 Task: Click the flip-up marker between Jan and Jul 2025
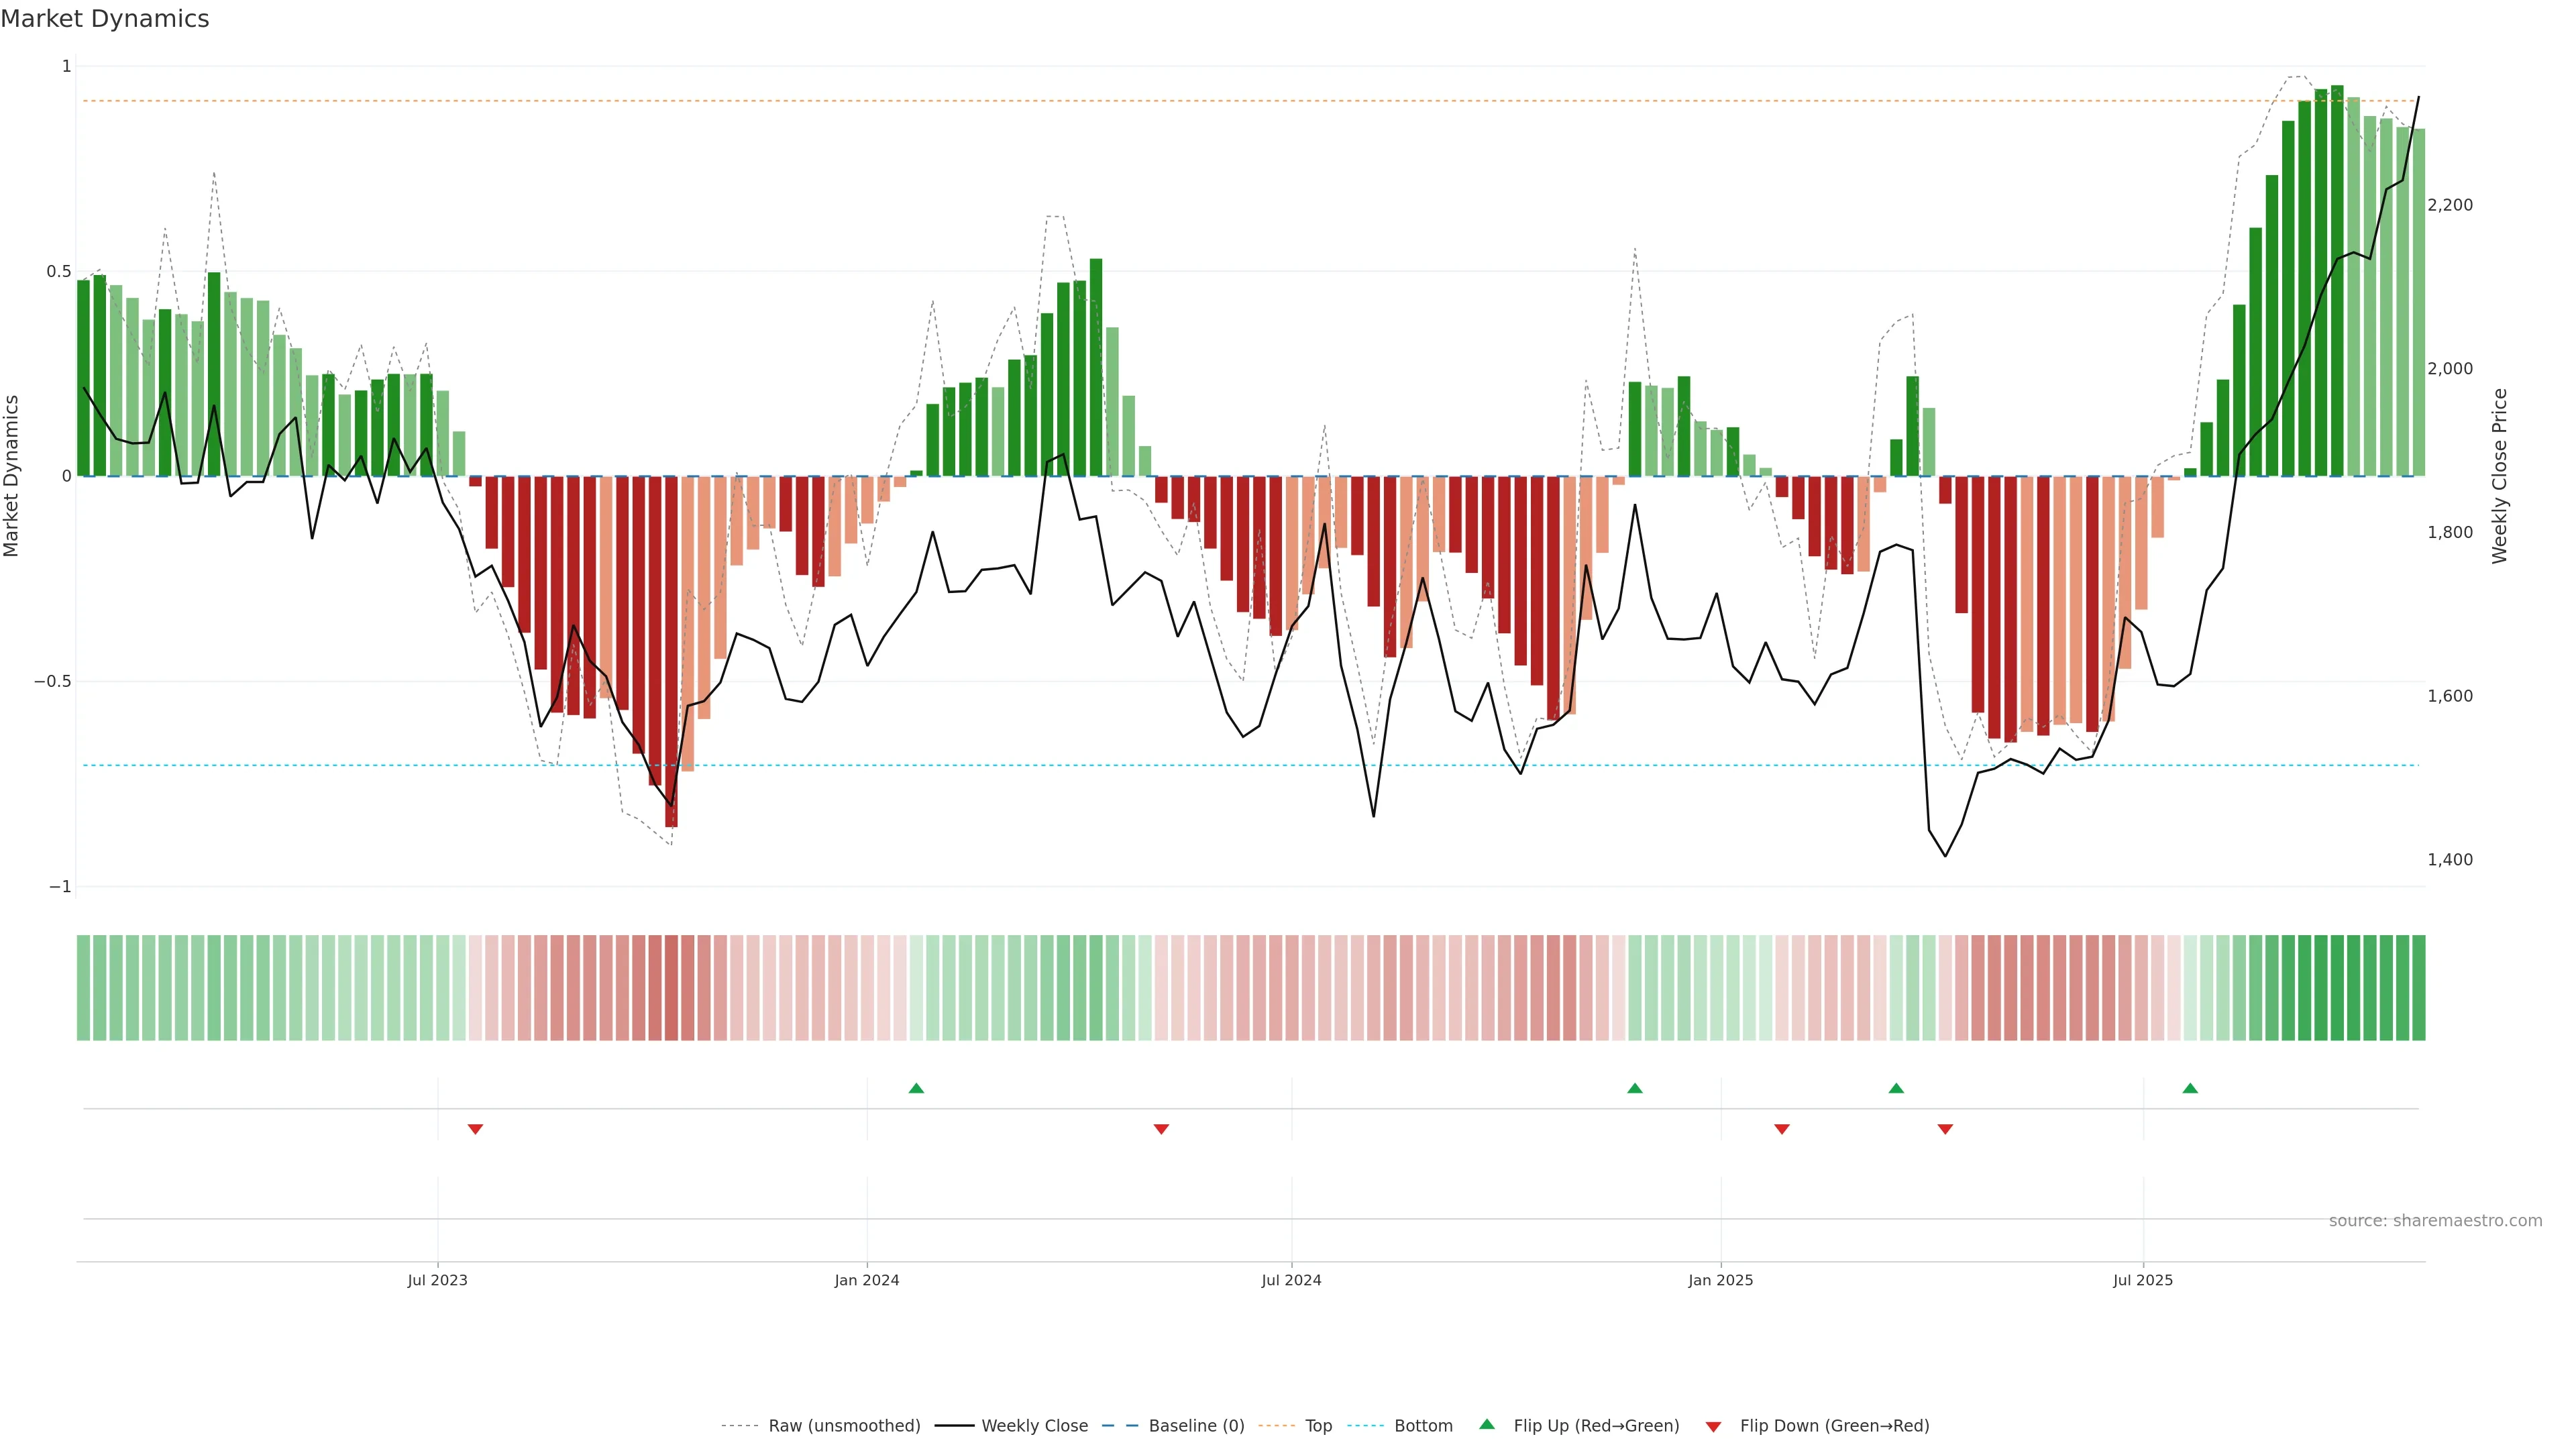[x=1896, y=1088]
